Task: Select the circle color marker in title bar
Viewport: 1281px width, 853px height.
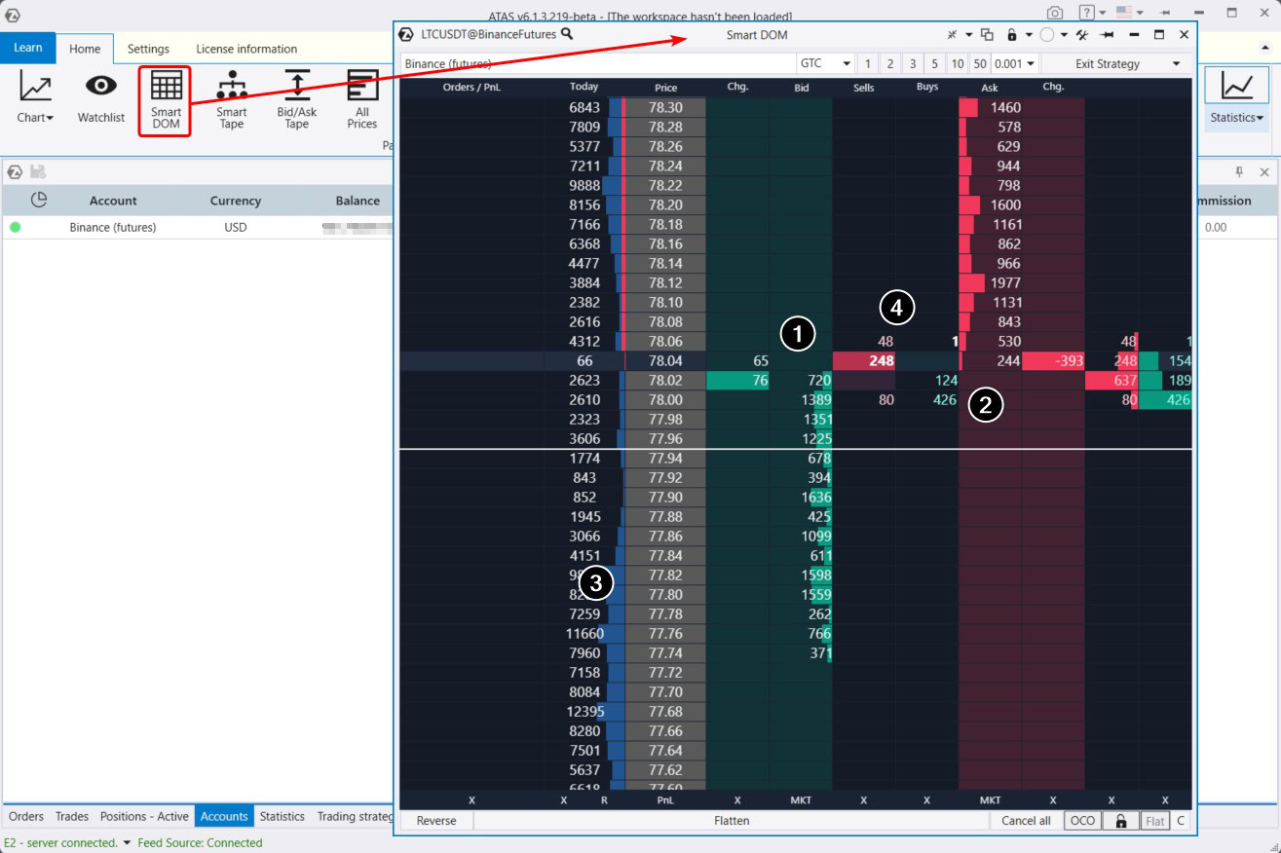Action: pyautogui.click(x=1047, y=35)
